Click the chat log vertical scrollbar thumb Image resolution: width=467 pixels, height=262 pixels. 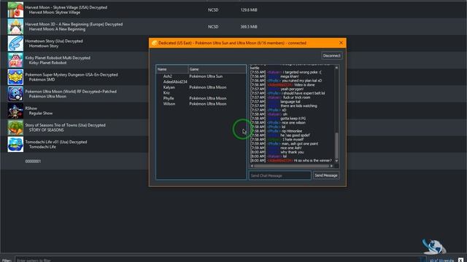336,146
